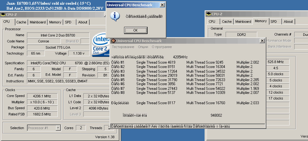Click the CPU-Z chip icon in the left window title
The width and height of the screenshot is (308, 141).
3,14
